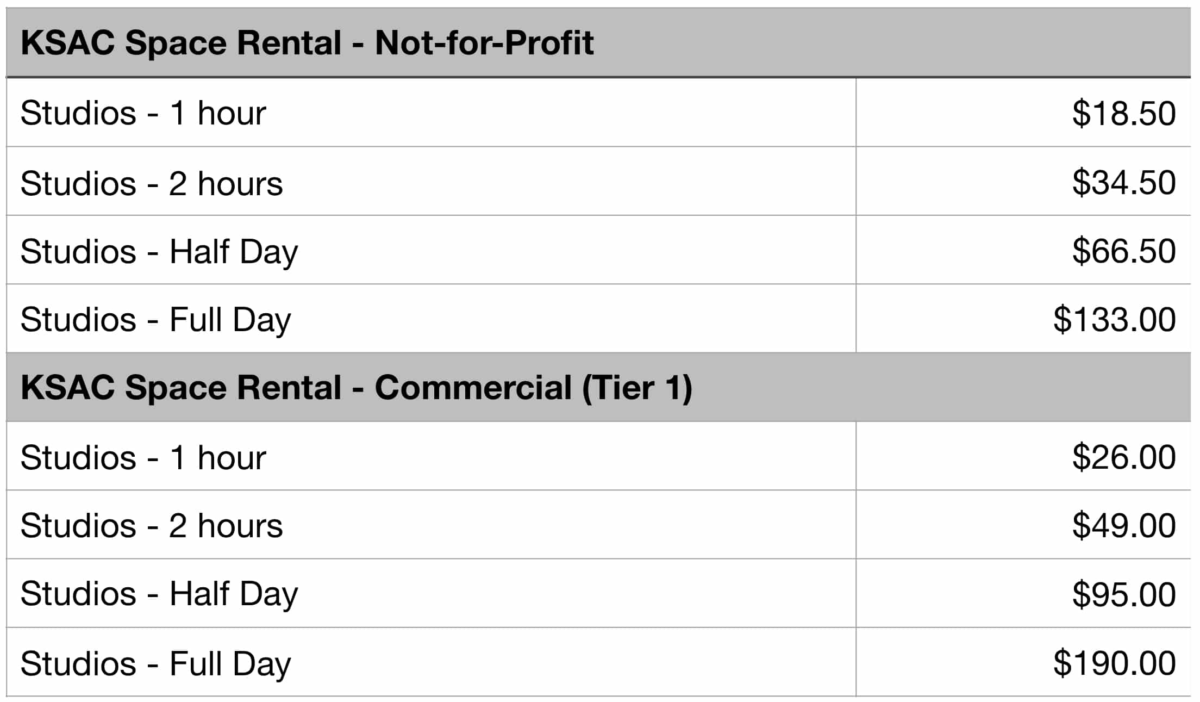1200x702 pixels.
Task: Select Commercial Studios 1 hour label
Action: [x=143, y=457]
